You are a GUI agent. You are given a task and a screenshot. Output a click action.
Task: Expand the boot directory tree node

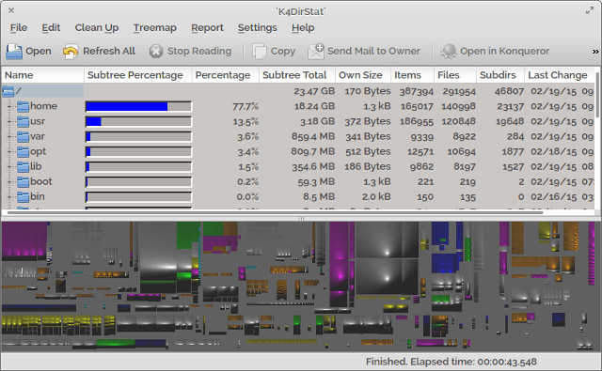pos(9,181)
